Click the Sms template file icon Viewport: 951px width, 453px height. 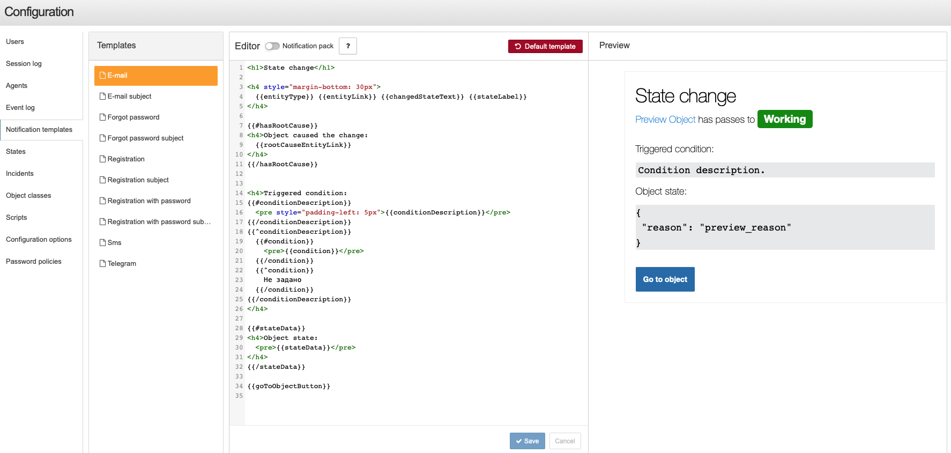[x=102, y=243]
